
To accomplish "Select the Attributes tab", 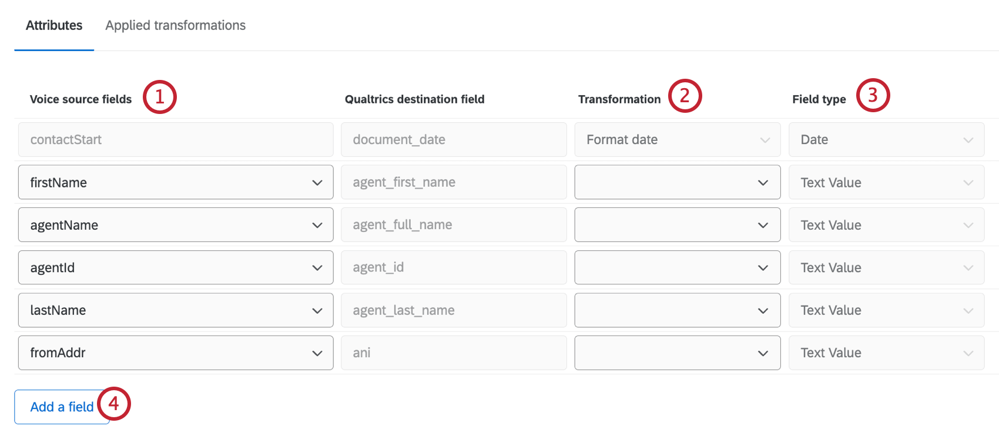I will (54, 25).
